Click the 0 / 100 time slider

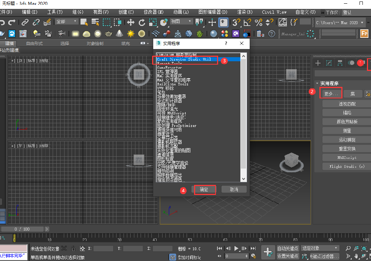pyautogui.click(x=22, y=229)
